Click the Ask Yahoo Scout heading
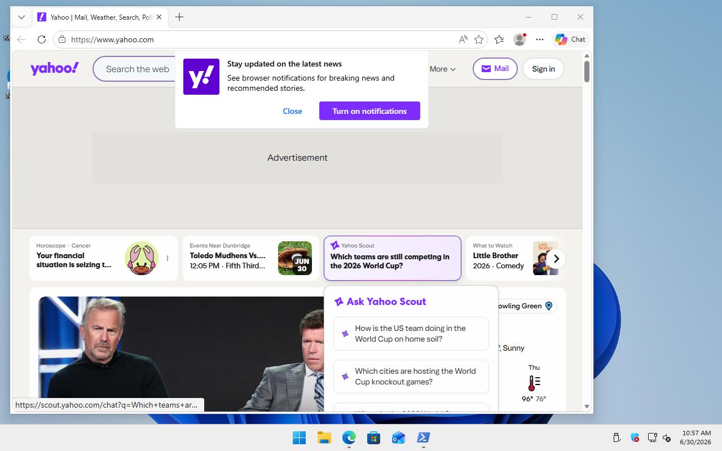The height and width of the screenshot is (451, 722). pyautogui.click(x=386, y=302)
